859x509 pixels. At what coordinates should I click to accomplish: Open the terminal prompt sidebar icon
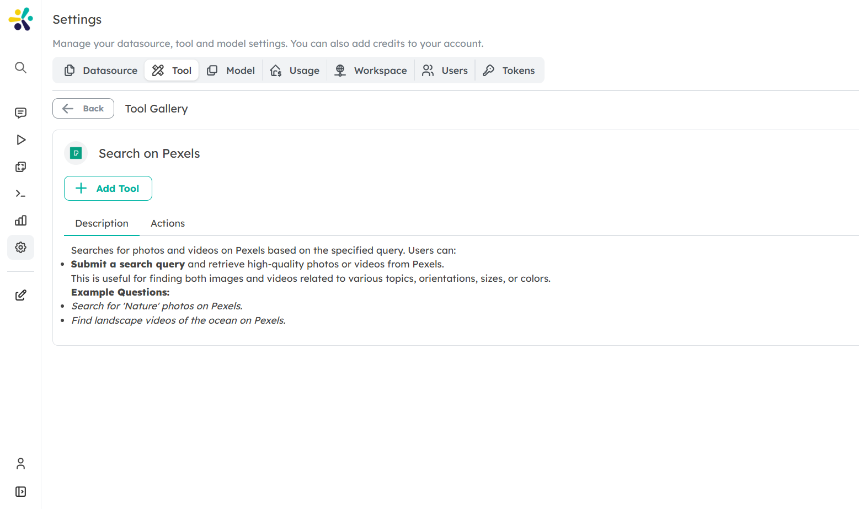click(x=20, y=194)
